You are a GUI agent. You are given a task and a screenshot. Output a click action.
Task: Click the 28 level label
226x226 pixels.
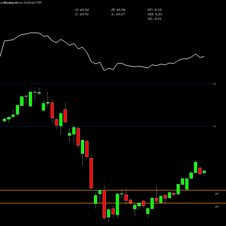[217, 194]
